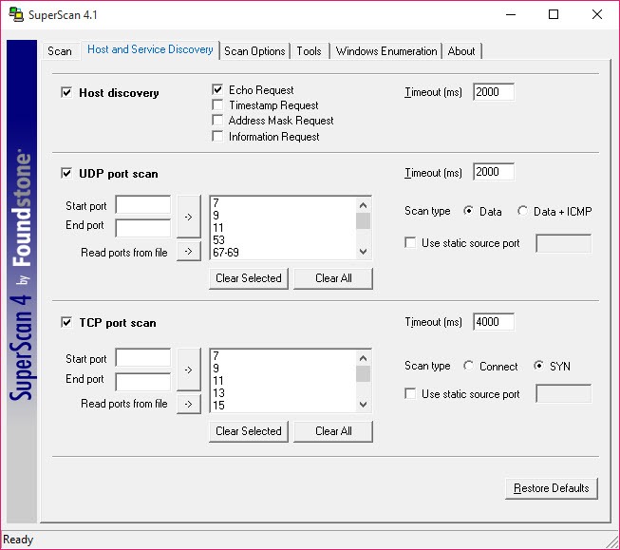Toggle the UDP port scan checkbox
The width and height of the screenshot is (620, 550).
click(x=66, y=173)
